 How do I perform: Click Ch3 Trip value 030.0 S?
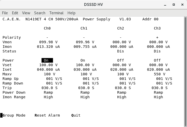(159, 88)
